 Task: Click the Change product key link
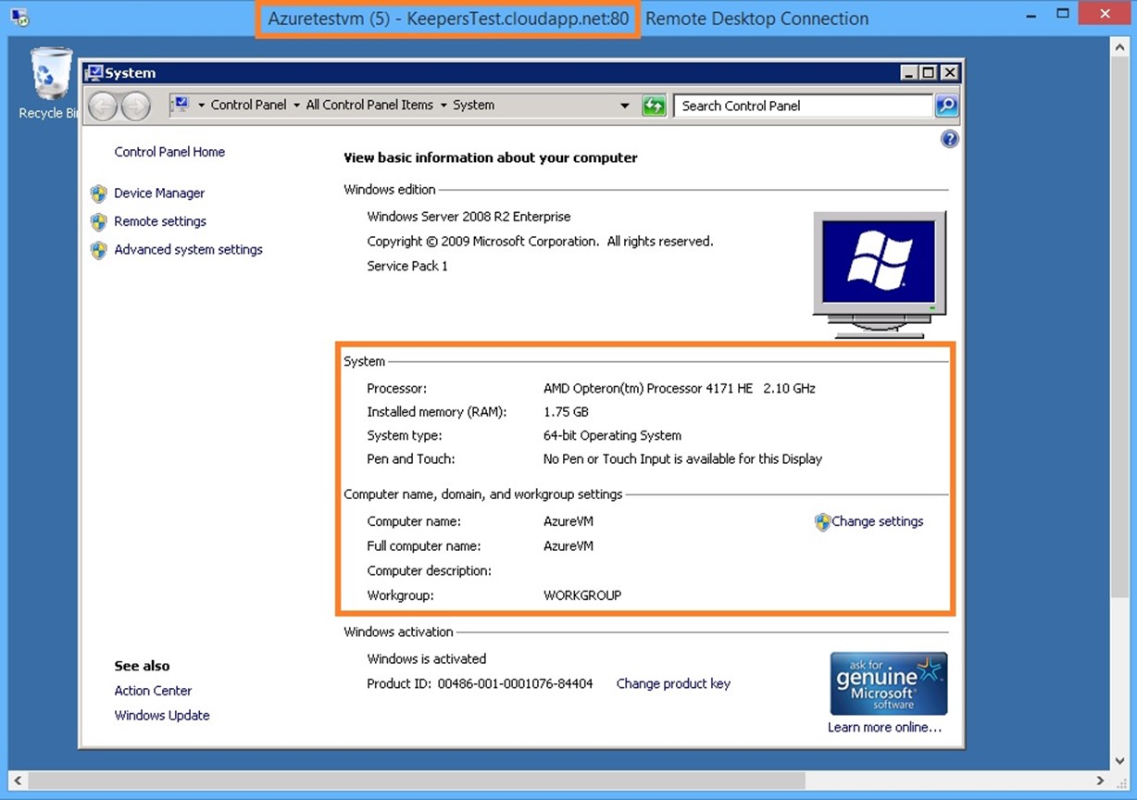click(673, 683)
